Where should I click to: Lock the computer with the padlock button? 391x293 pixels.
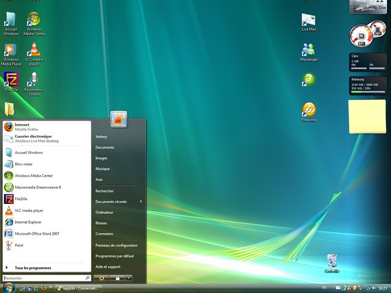(x=117, y=278)
